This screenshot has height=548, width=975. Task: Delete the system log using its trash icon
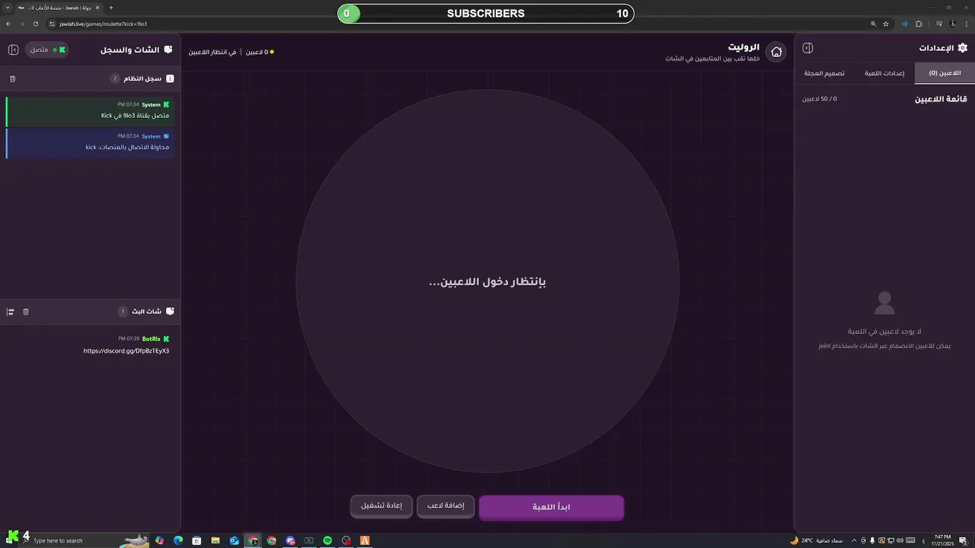(x=12, y=78)
